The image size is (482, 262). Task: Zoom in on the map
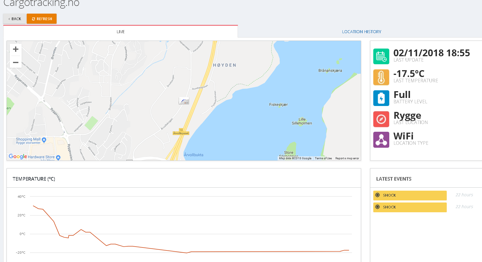tap(16, 49)
